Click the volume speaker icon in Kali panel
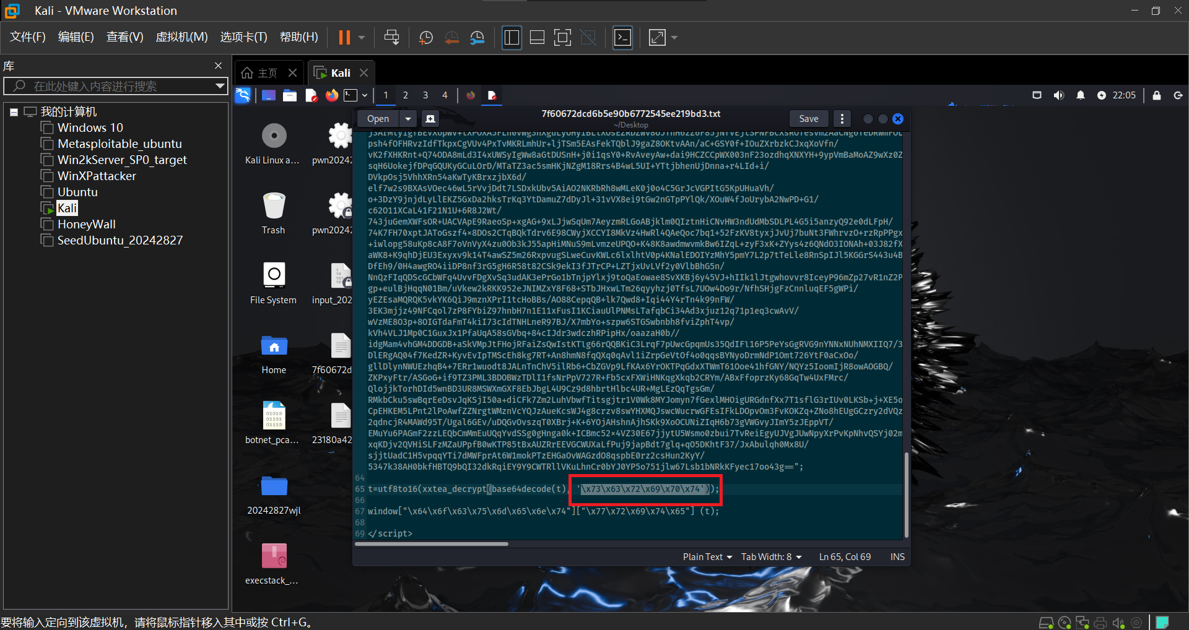The height and width of the screenshot is (630, 1189). (x=1059, y=95)
